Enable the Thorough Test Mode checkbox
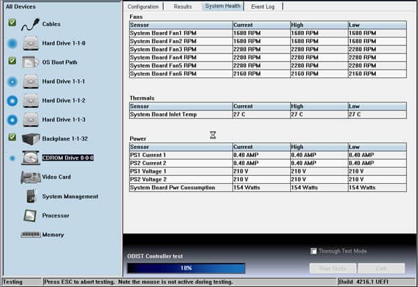Viewport: 418px width, 287px height. click(314, 252)
